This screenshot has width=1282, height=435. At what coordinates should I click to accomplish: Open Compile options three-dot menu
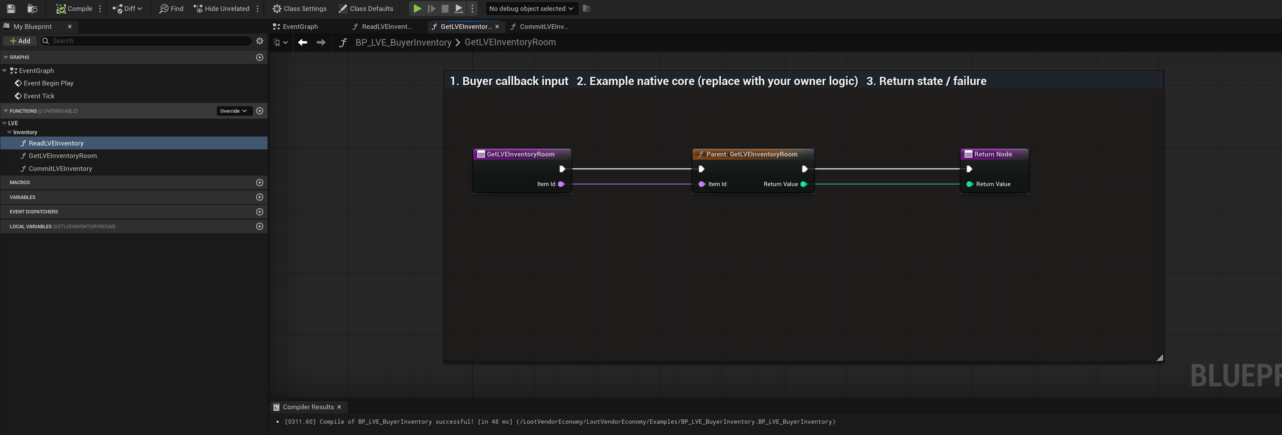tap(101, 9)
